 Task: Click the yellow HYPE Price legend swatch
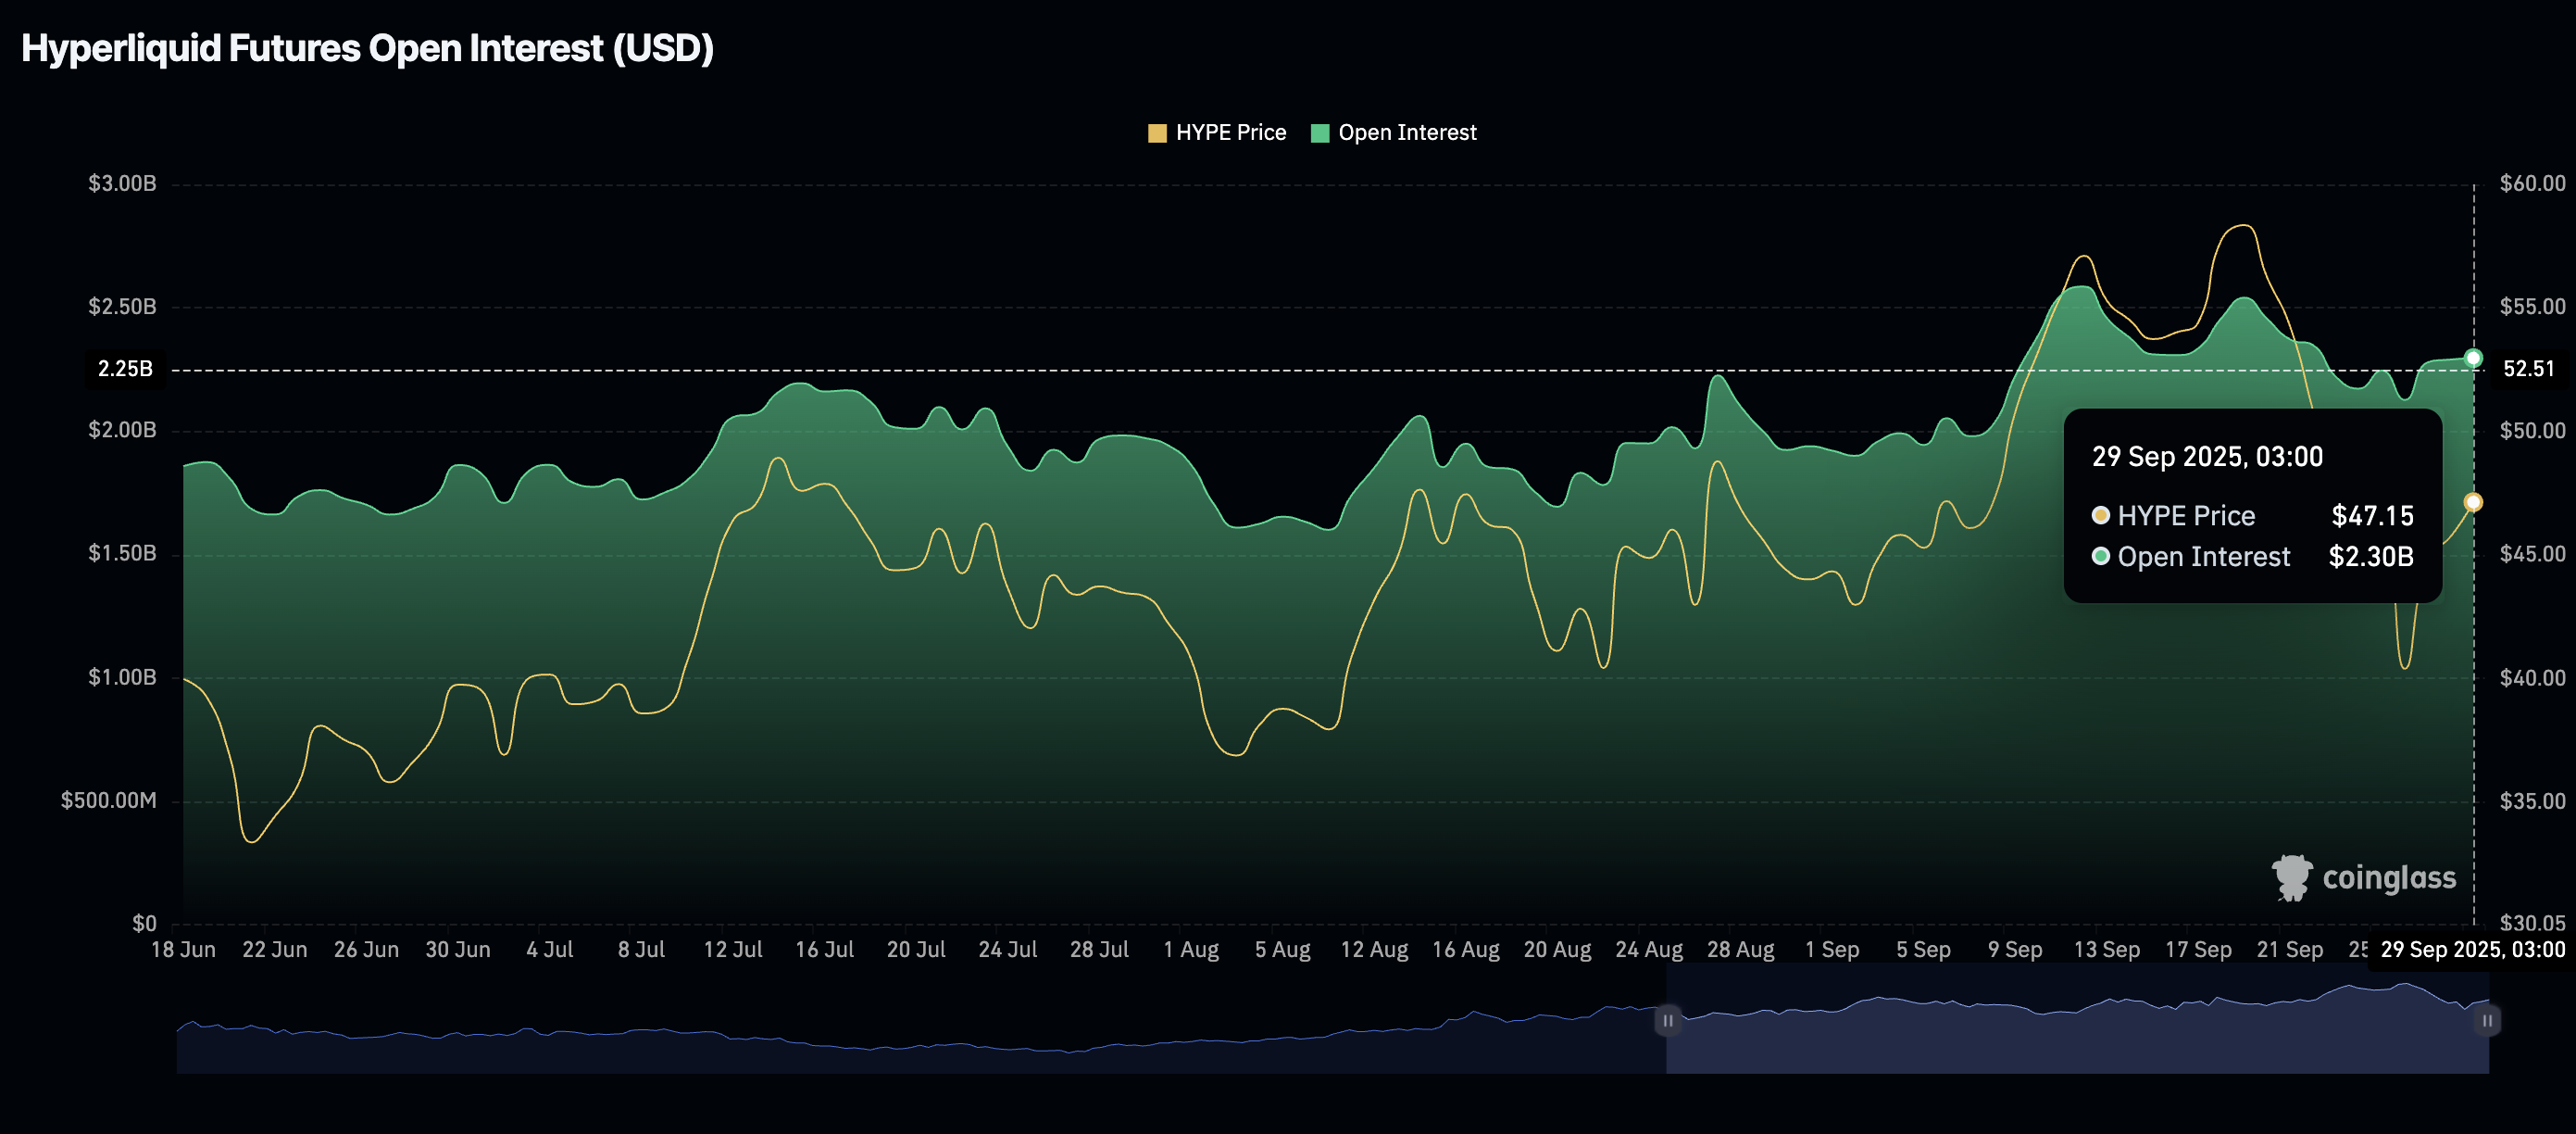coord(1157,133)
